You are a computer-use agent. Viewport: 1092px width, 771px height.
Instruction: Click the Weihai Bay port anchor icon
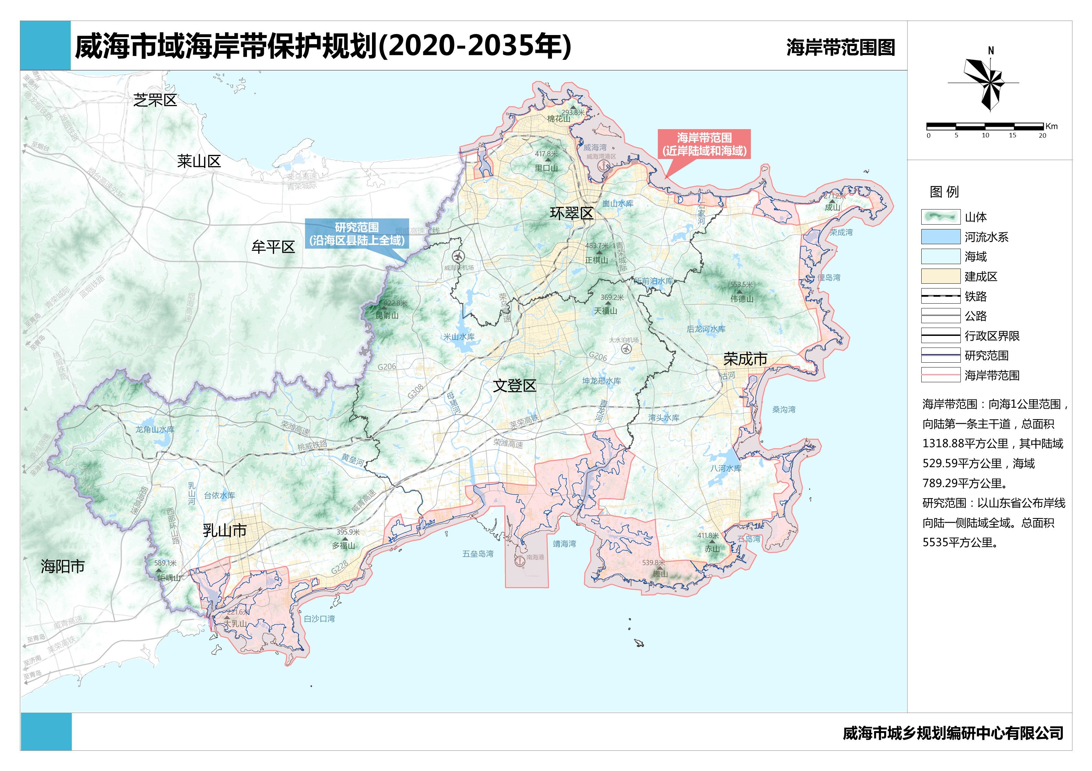point(604,167)
